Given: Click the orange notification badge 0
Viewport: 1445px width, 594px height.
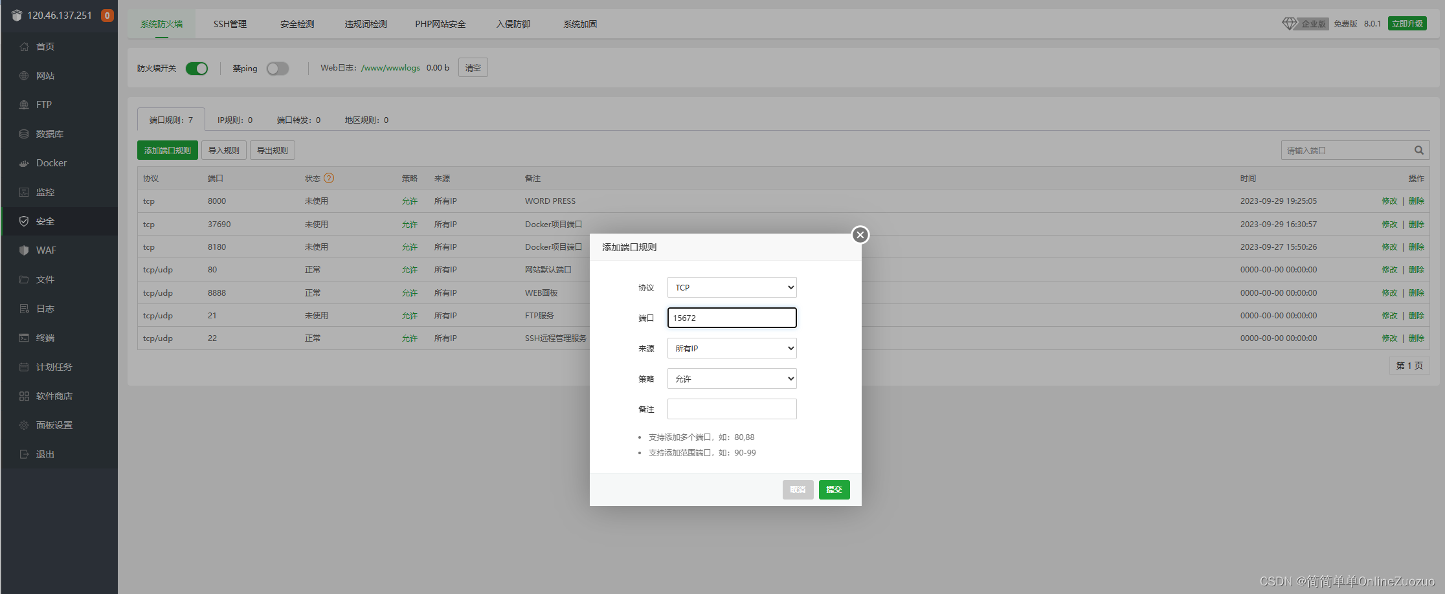Looking at the screenshot, I should [107, 16].
